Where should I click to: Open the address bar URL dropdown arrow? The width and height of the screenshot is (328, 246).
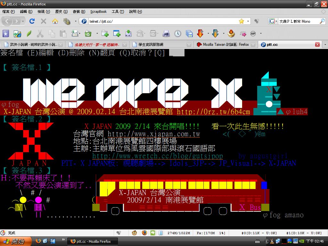click(x=248, y=21)
